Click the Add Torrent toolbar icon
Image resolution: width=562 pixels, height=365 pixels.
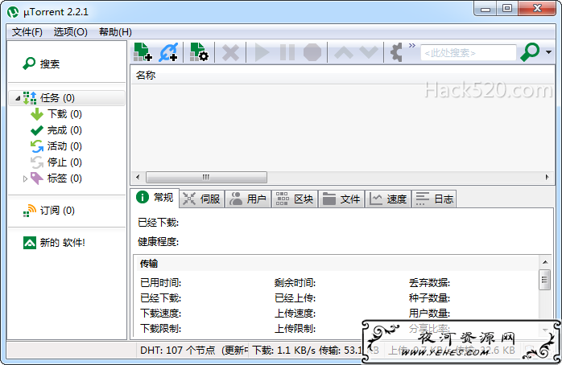[x=143, y=52]
